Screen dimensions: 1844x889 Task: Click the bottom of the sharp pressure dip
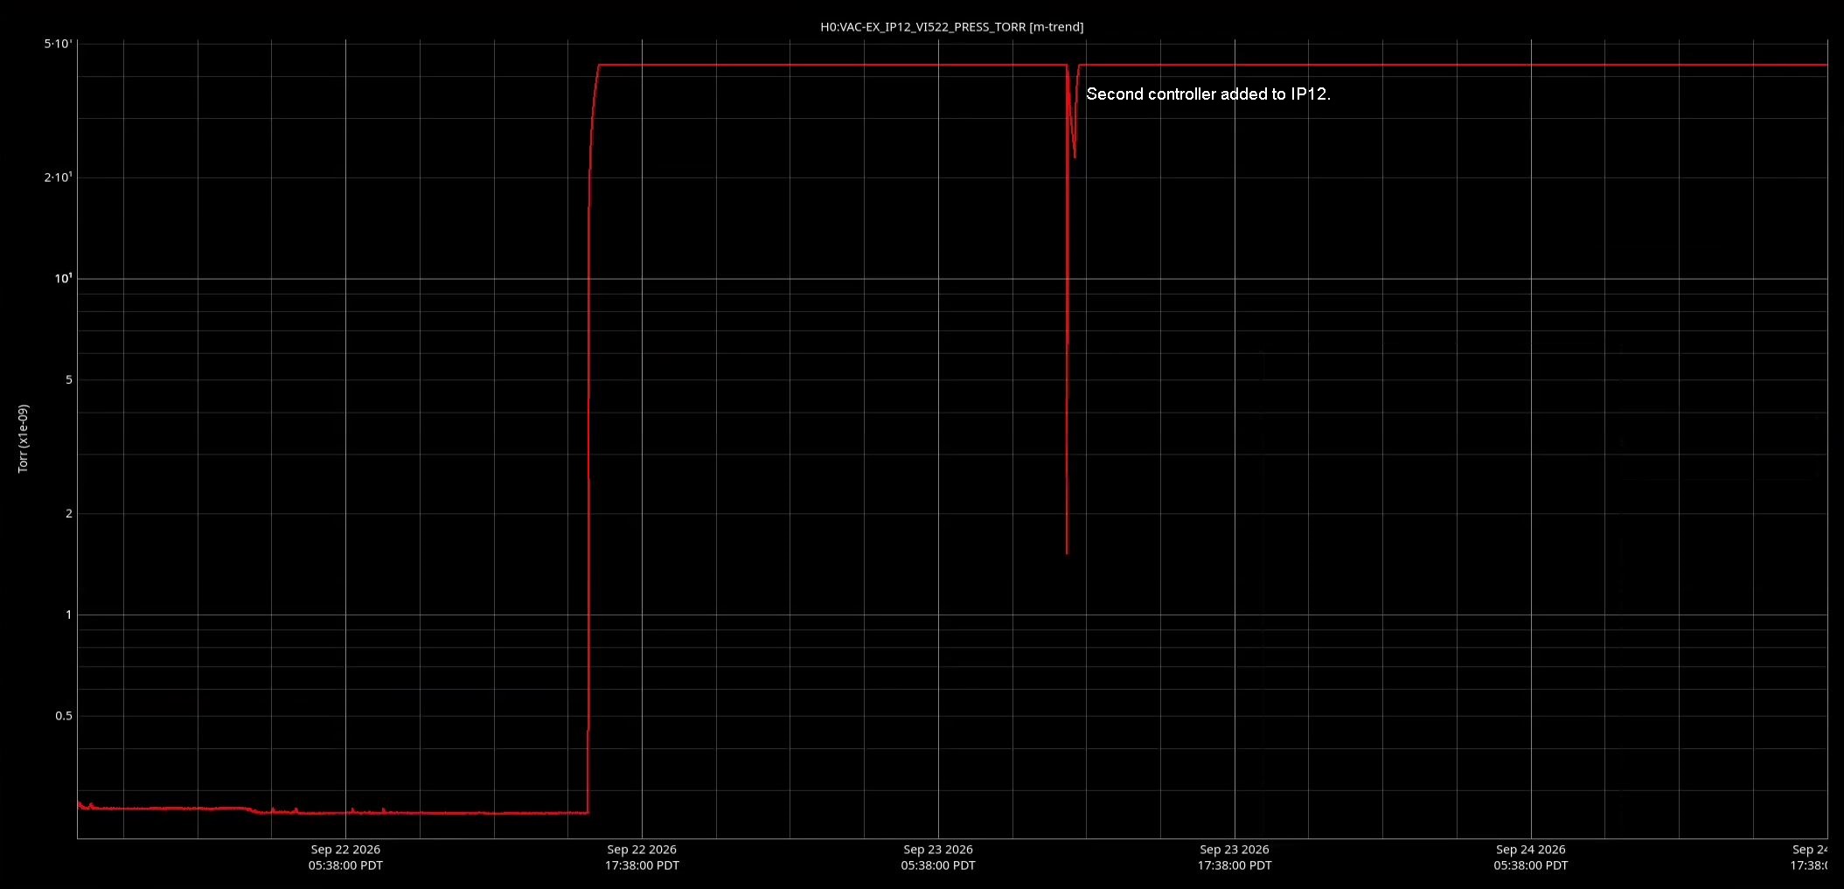[1067, 552]
